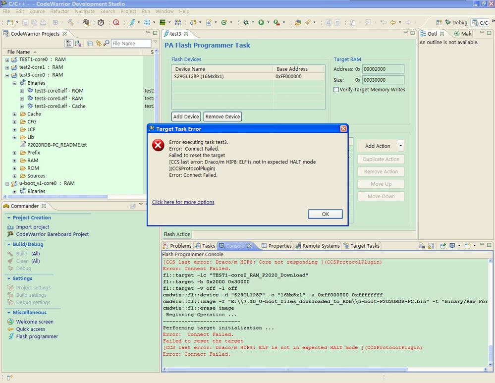Click the Open Type folder icon in toolbar

(x=298, y=22)
